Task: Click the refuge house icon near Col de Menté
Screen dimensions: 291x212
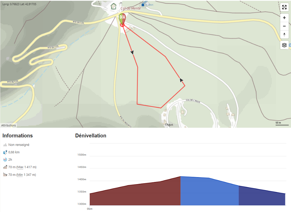Action: [x=113, y=6]
